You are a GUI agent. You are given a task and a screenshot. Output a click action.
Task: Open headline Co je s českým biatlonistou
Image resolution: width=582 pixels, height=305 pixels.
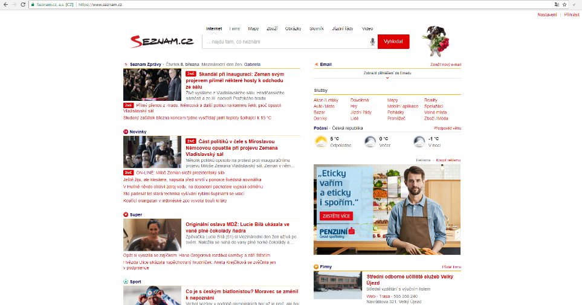(x=242, y=295)
